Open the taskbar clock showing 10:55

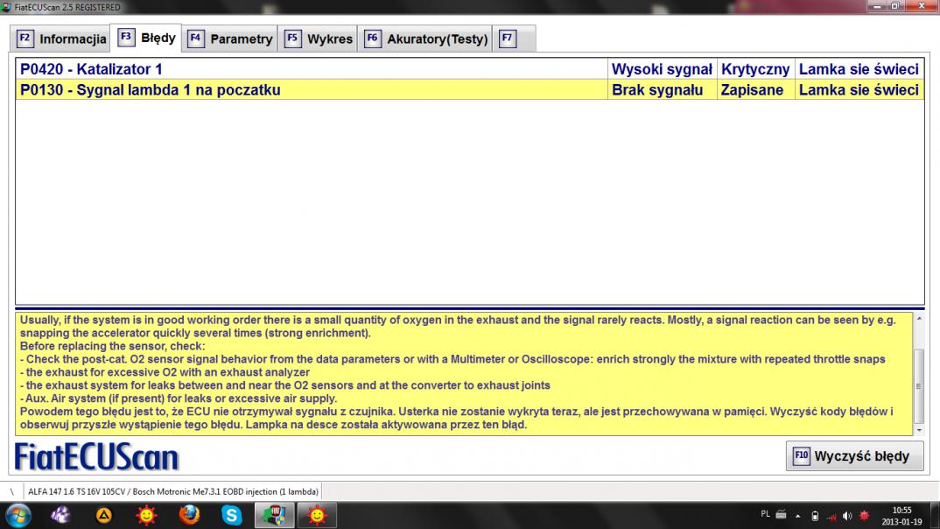point(901,516)
